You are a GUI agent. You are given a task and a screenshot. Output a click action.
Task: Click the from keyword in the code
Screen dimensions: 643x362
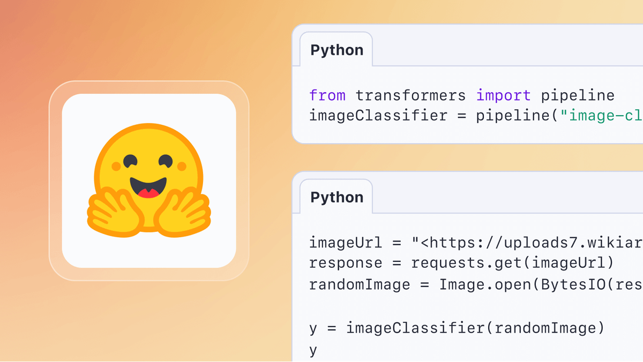(327, 95)
